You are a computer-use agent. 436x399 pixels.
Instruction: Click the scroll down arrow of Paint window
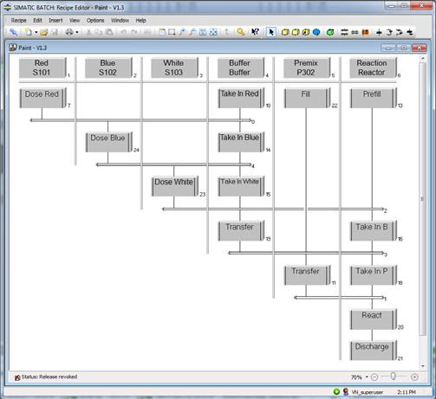(423, 365)
